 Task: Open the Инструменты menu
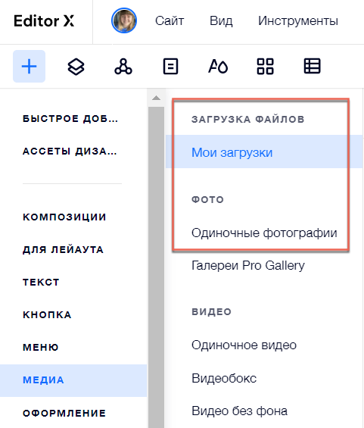(x=298, y=21)
